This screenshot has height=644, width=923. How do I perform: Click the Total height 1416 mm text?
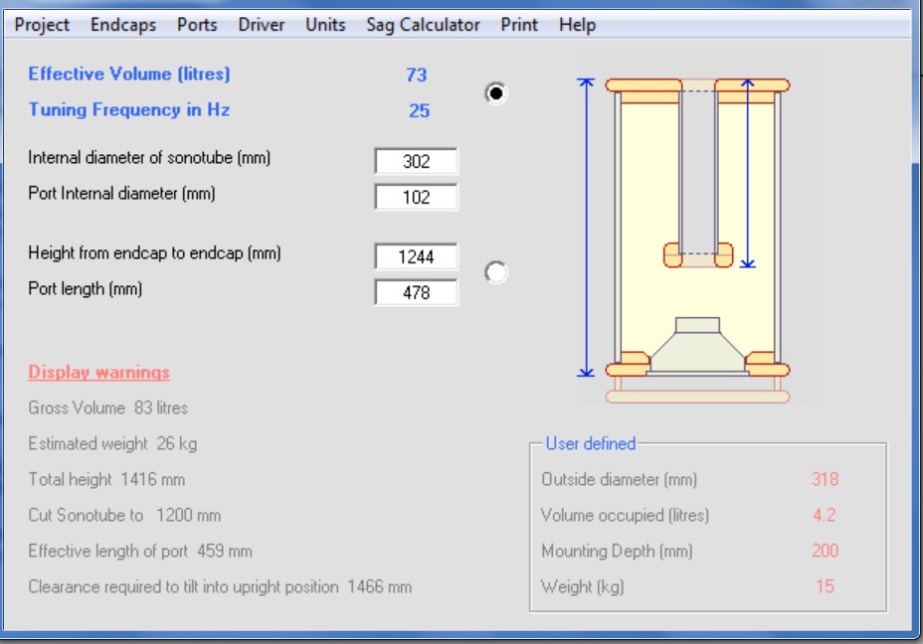click(106, 479)
